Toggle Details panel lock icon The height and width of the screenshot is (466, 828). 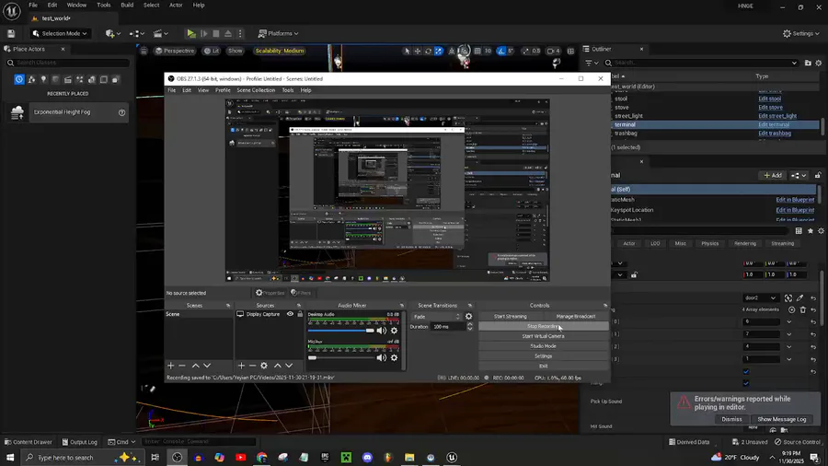pos(818,175)
